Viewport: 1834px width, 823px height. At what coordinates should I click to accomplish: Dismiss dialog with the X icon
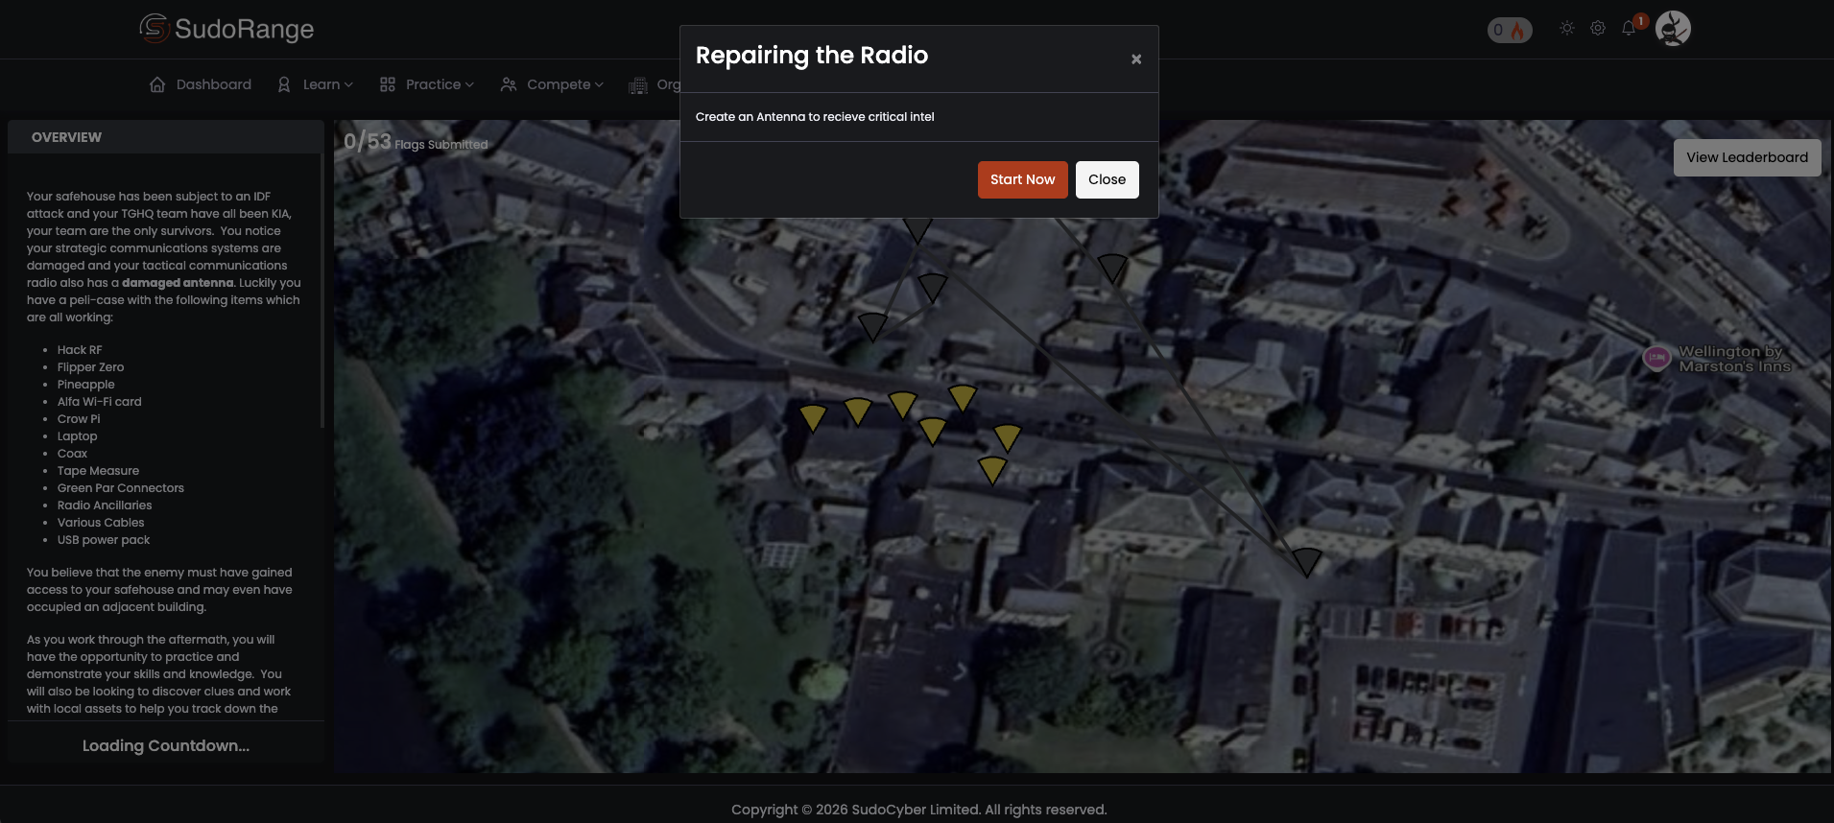[x=1136, y=59]
